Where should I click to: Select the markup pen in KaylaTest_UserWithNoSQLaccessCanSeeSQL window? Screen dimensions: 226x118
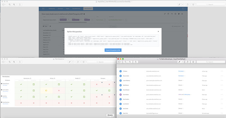point(179,5)
